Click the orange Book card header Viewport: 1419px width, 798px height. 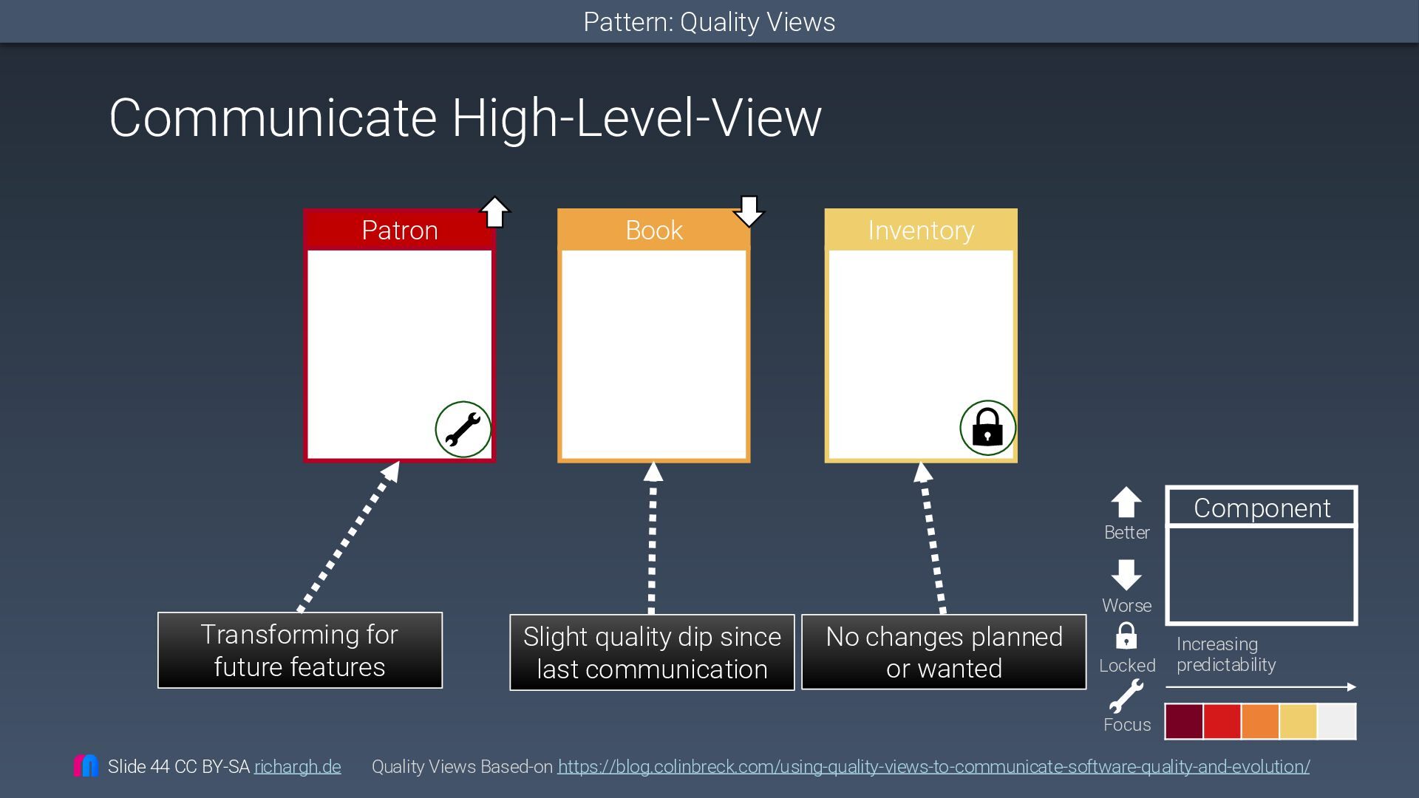pyautogui.click(x=653, y=231)
